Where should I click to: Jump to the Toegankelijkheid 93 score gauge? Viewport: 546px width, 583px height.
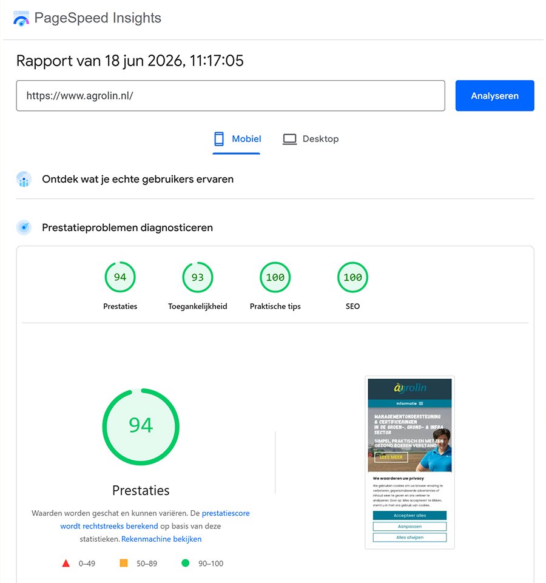[x=198, y=277]
